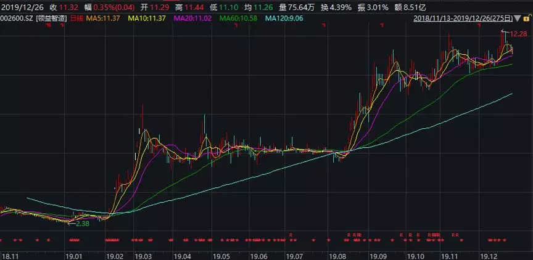Click the turnover amount value 8.51亿

415,7
